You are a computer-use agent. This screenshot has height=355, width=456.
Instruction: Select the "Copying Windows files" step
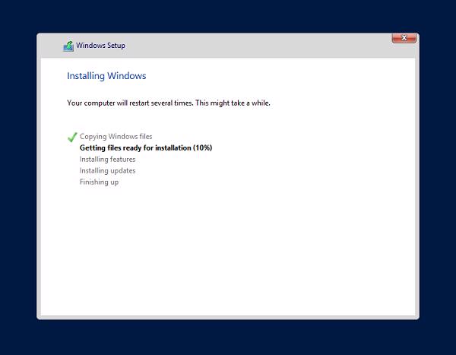(116, 137)
